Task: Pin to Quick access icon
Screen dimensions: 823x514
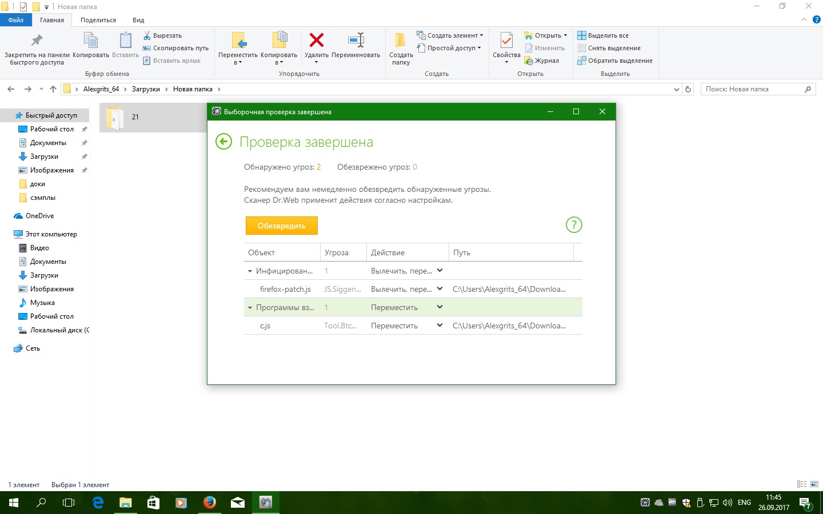Action: pos(37,41)
